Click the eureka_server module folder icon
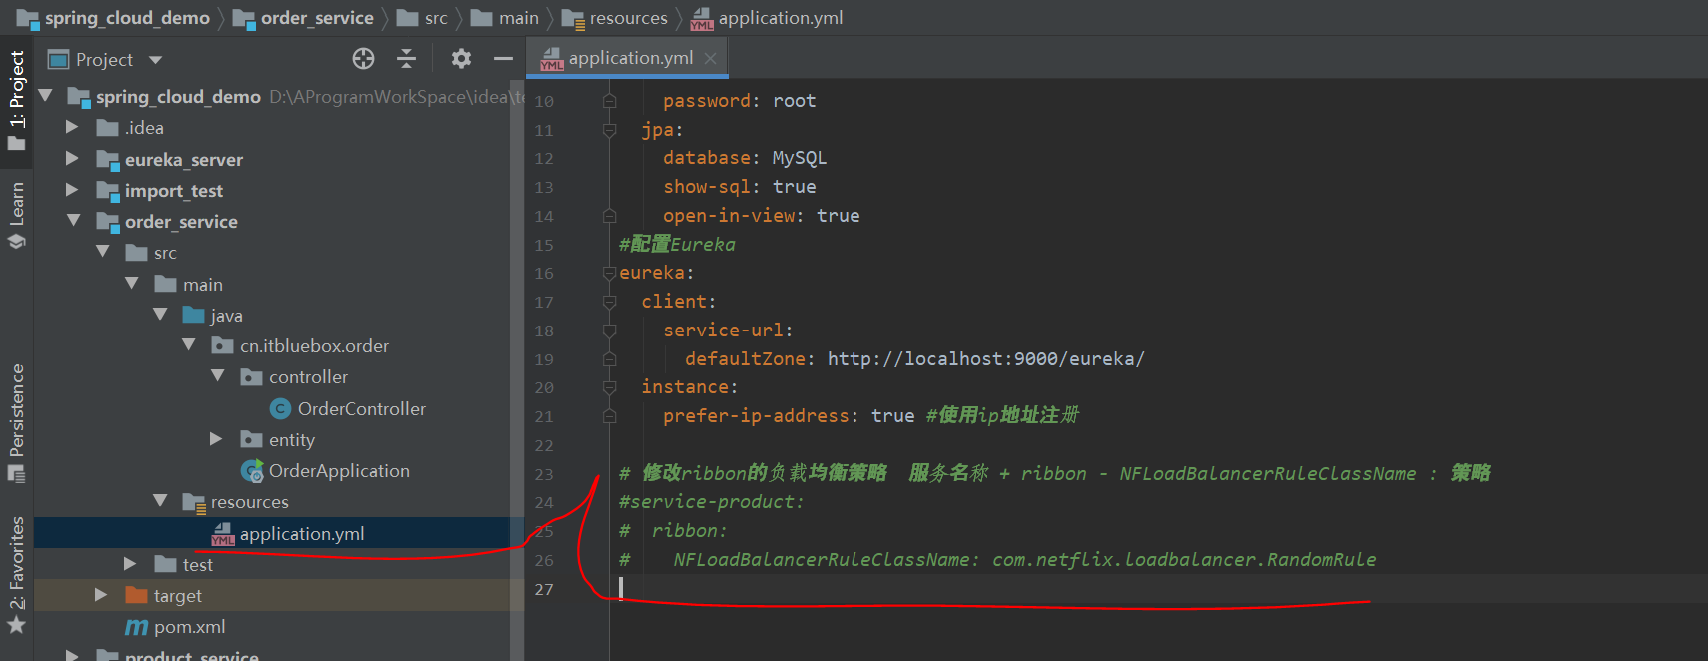The width and height of the screenshot is (1708, 661). pyautogui.click(x=108, y=160)
